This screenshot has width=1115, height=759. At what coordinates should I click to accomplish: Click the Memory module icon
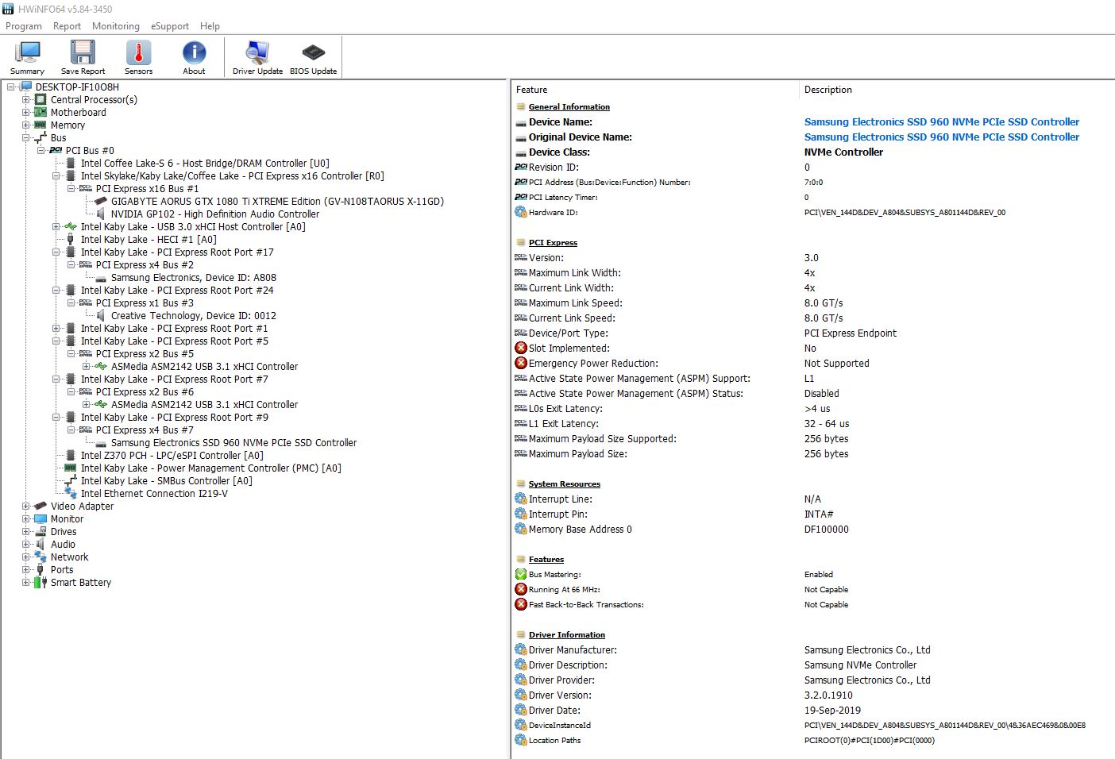tap(41, 125)
